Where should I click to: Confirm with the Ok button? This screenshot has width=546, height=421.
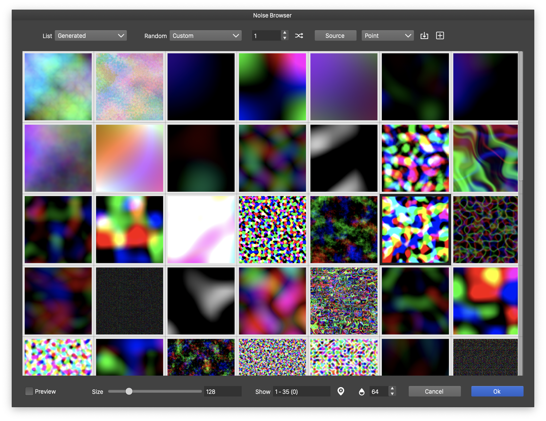497,391
